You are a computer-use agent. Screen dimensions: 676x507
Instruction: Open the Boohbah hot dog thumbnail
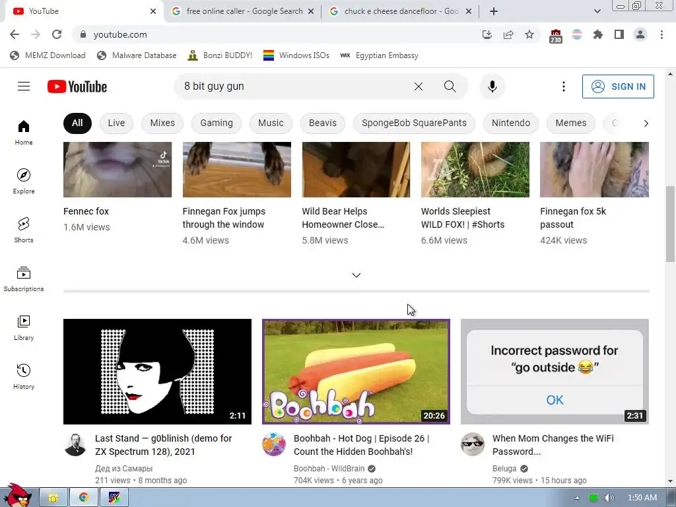click(x=356, y=372)
